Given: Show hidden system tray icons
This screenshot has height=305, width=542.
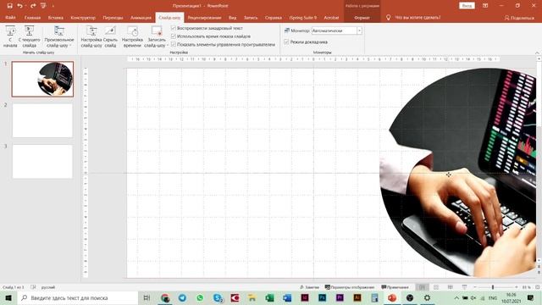Looking at the screenshot, I should pyautogui.click(x=456, y=297).
